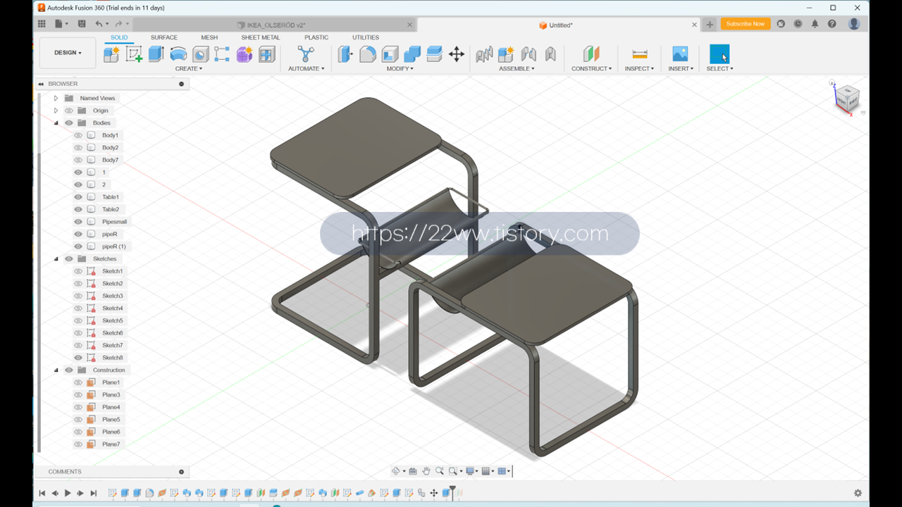Screen dimensions: 902x507
Task: Select the Move/Copy arrows tool
Action: click(457, 54)
